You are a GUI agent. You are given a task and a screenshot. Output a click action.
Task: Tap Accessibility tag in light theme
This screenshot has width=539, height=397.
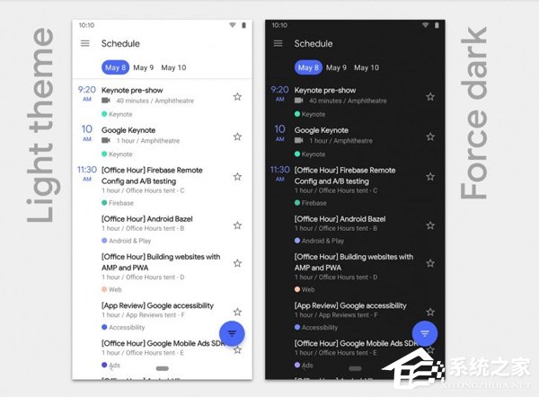click(123, 327)
